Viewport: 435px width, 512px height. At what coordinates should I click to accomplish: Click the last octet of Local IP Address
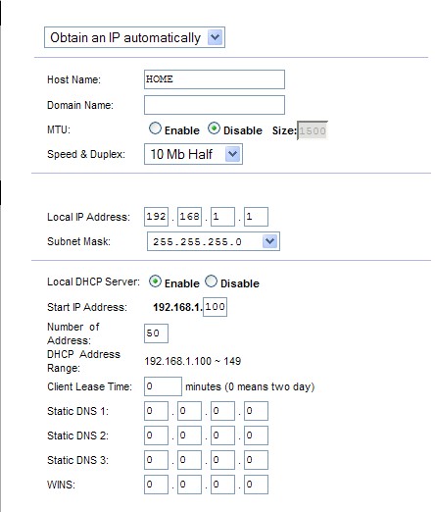point(256,217)
